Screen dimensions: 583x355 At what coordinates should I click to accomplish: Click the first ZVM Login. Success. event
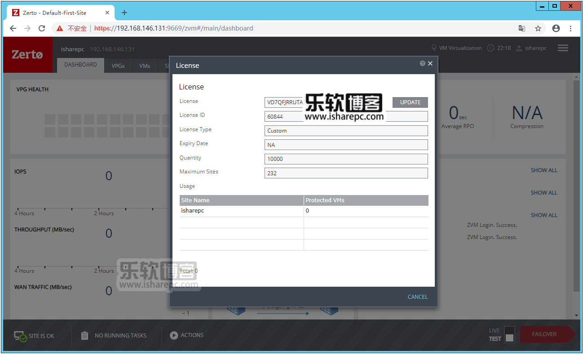point(492,225)
